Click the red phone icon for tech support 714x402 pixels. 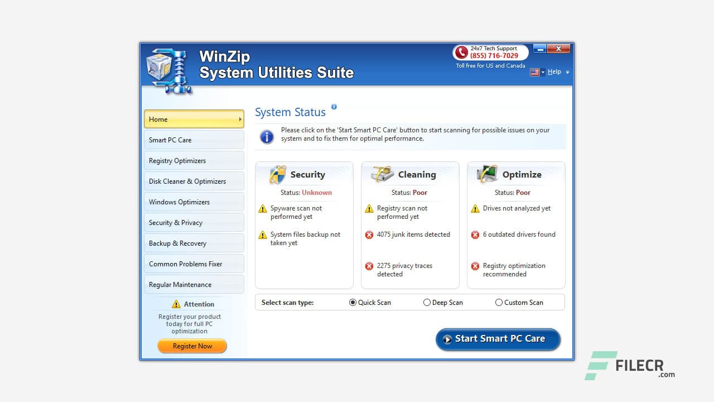pos(461,53)
